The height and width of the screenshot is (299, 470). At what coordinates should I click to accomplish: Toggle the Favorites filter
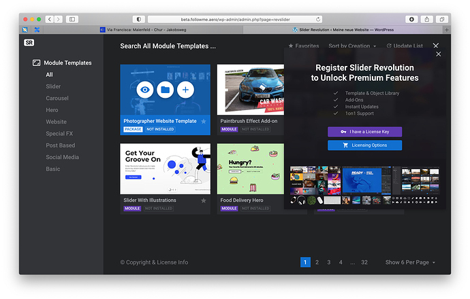pos(304,46)
